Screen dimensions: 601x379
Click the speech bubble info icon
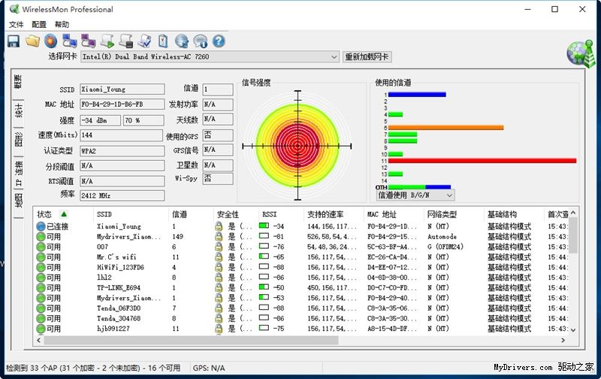200,41
